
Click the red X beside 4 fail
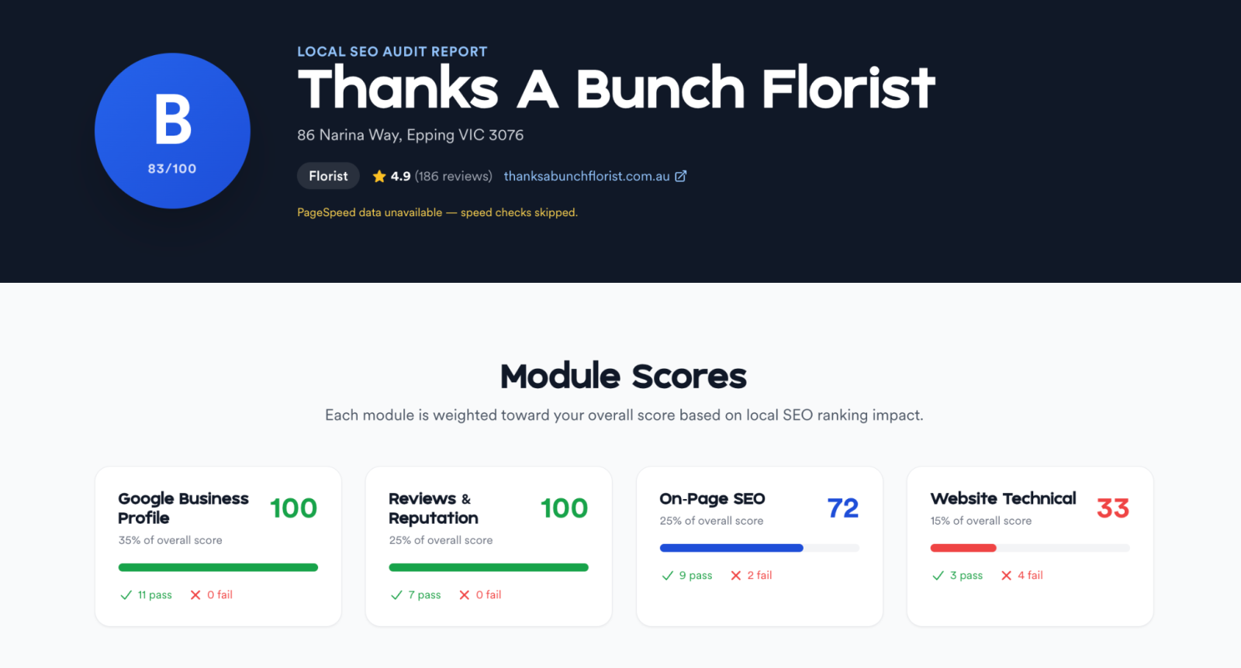(x=1006, y=575)
